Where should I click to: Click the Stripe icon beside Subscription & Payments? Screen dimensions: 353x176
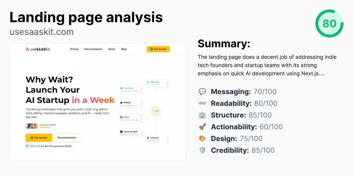click(121, 117)
